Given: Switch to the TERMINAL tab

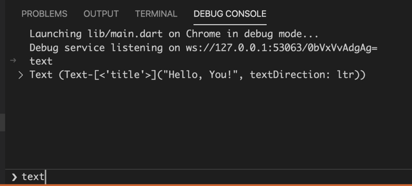Looking at the screenshot, I should [156, 14].
